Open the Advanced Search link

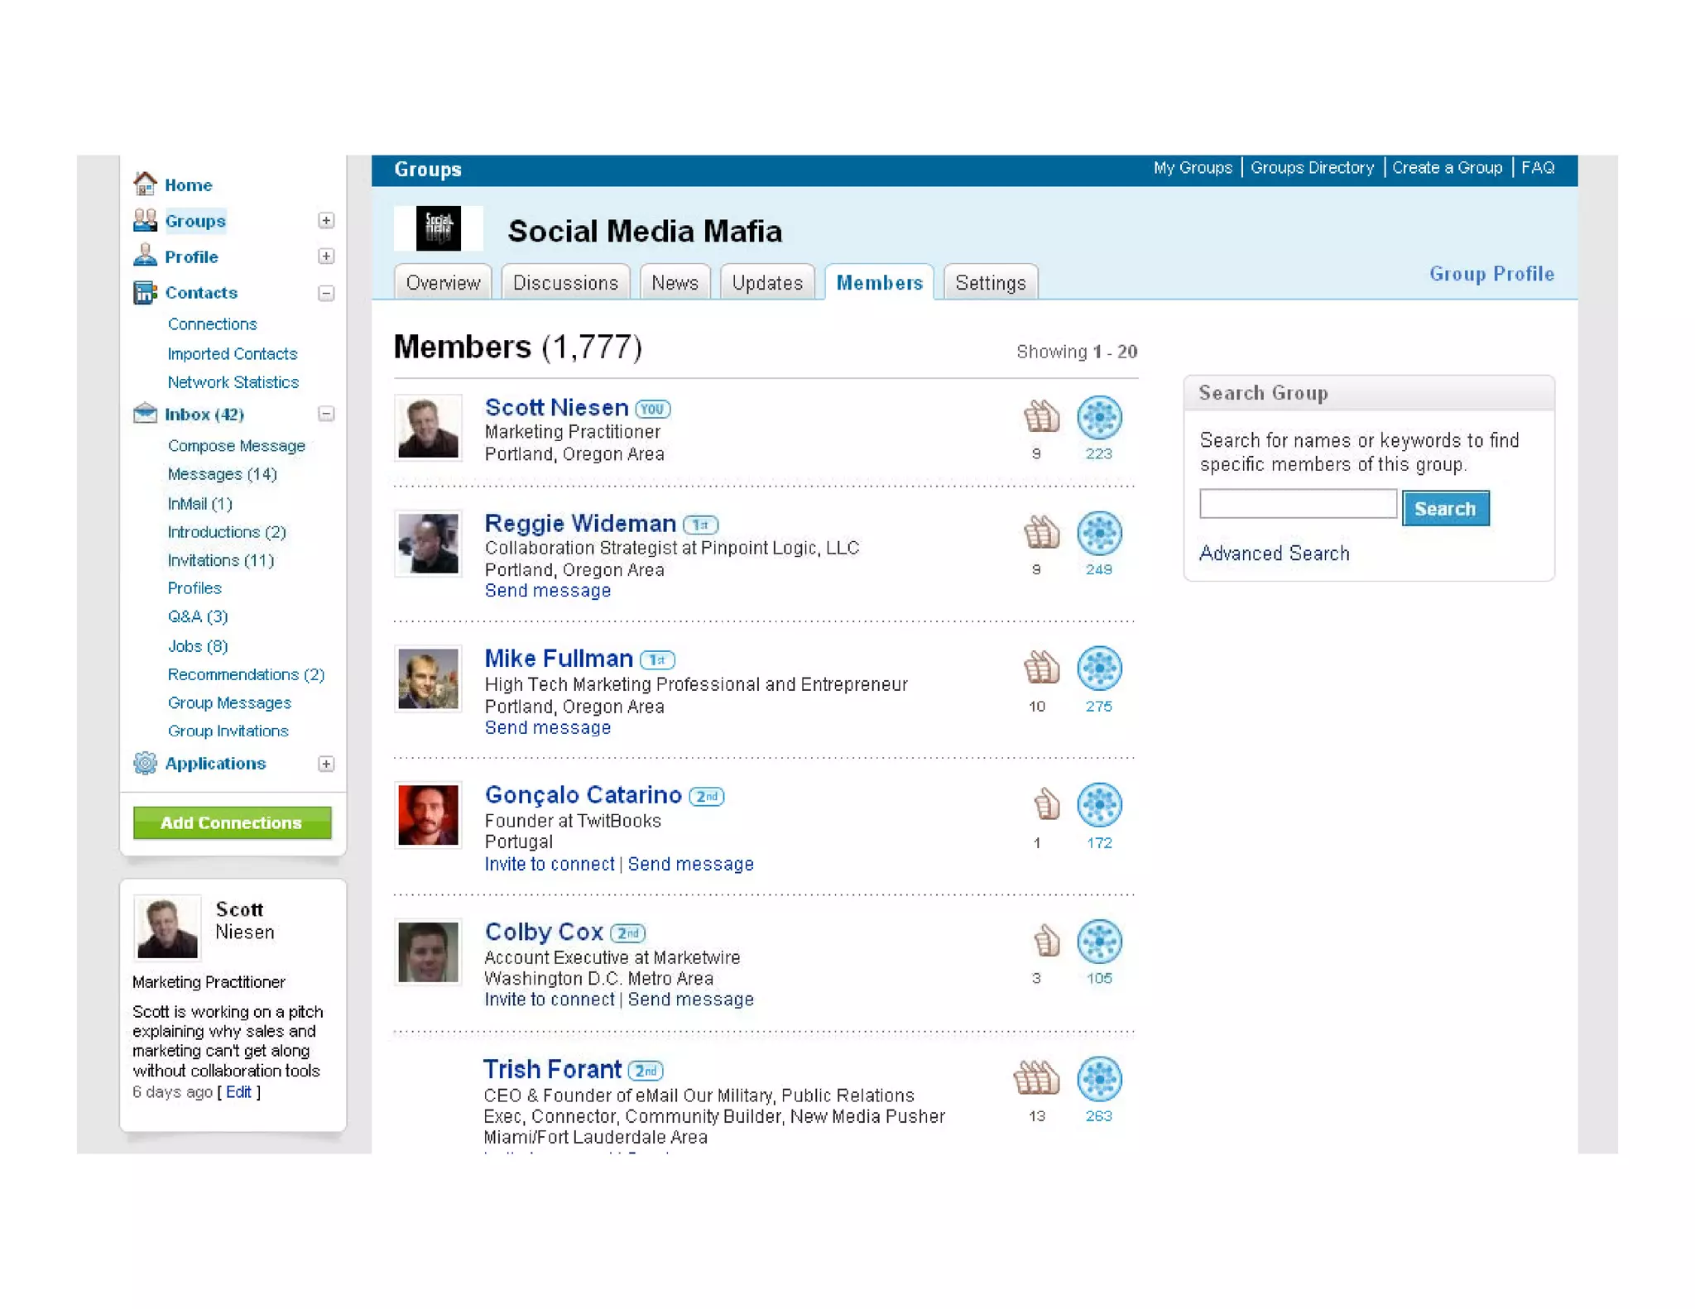(x=1275, y=553)
